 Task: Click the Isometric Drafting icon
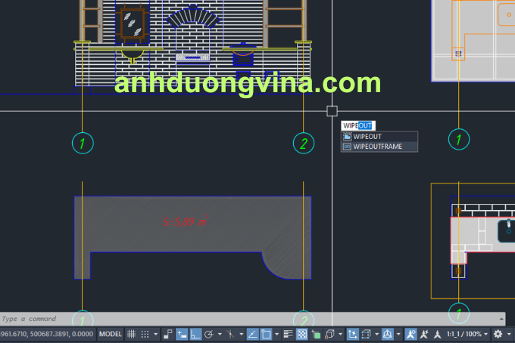(x=230, y=334)
